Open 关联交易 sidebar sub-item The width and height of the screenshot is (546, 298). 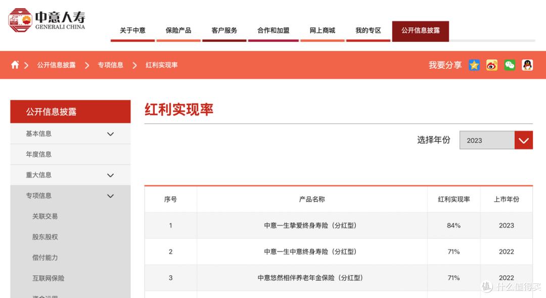(x=45, y=217)
